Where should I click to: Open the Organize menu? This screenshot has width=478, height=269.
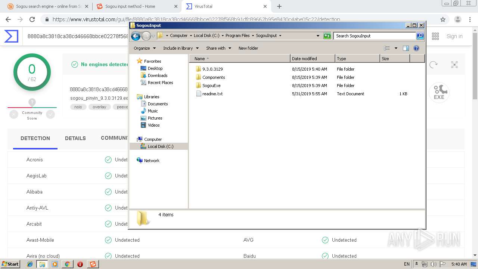coord(145,48)
